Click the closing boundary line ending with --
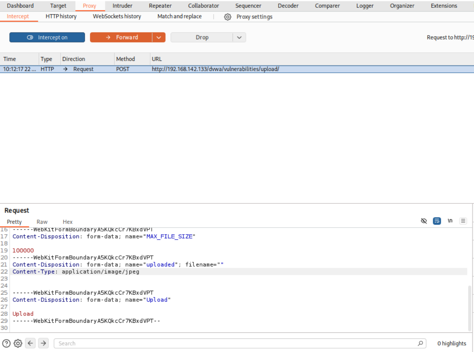This screenshot has height=352, width=474. tap(86, 321)
